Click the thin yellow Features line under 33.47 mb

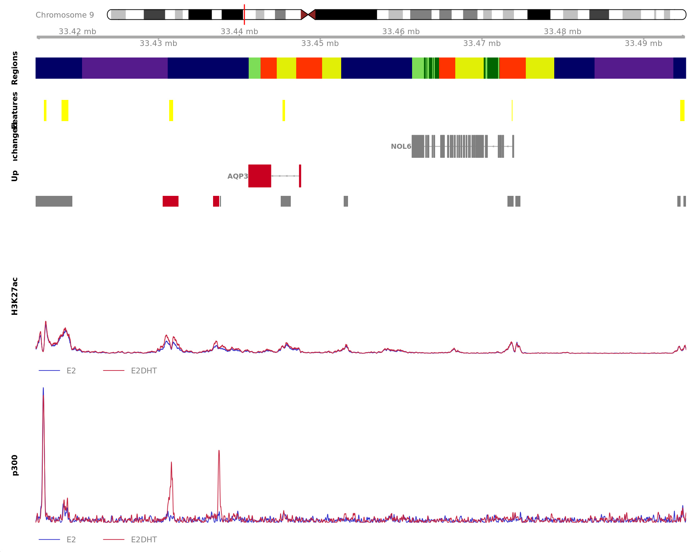[512, 110]
